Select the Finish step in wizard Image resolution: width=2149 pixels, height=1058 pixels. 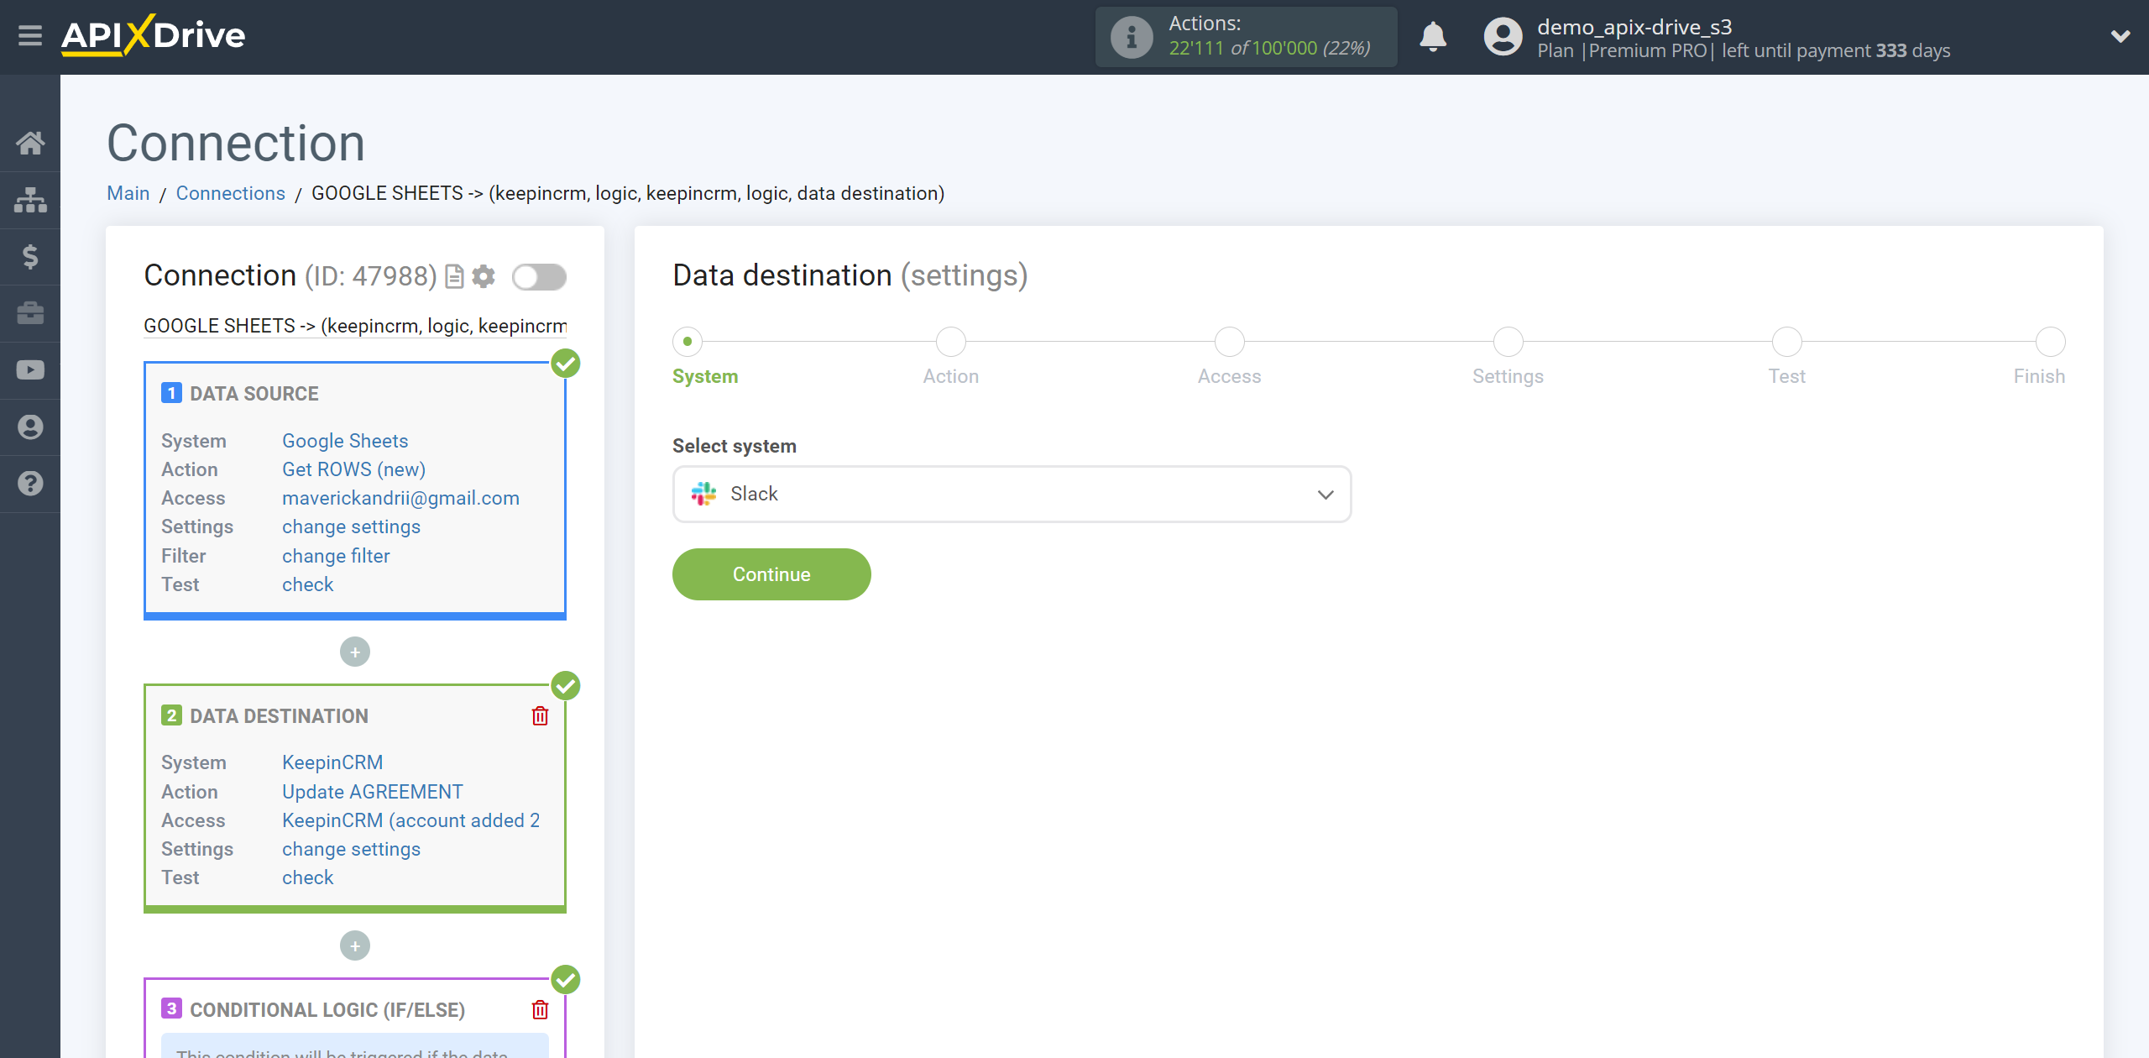[x=2051, y=342]
